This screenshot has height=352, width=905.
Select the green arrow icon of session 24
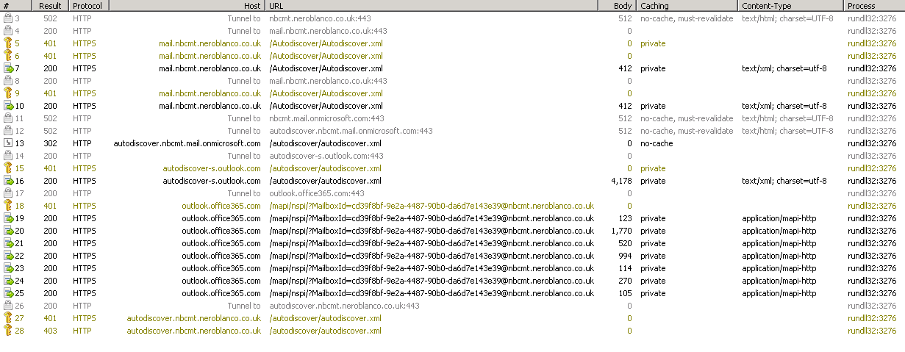(8, 281)
